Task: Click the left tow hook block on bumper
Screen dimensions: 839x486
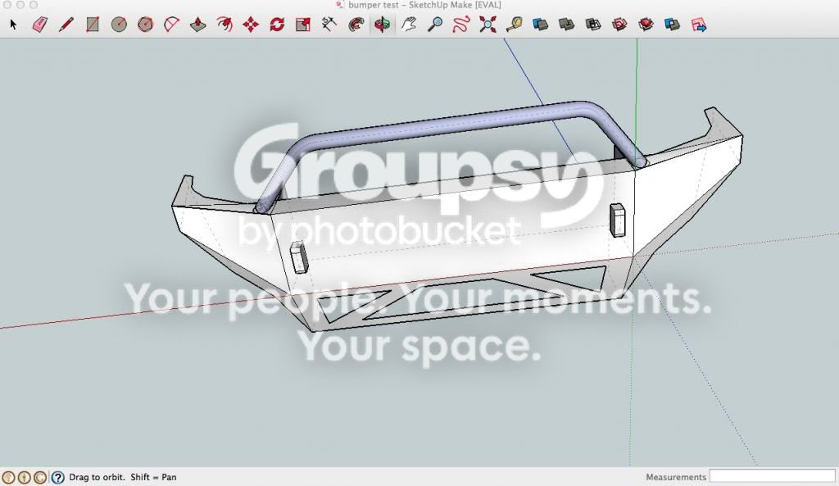Action: click(x=298, y=257)
